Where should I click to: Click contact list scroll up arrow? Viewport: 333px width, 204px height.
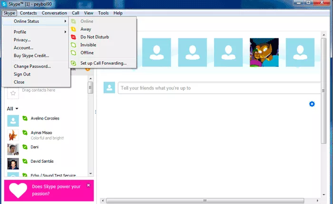91,78
